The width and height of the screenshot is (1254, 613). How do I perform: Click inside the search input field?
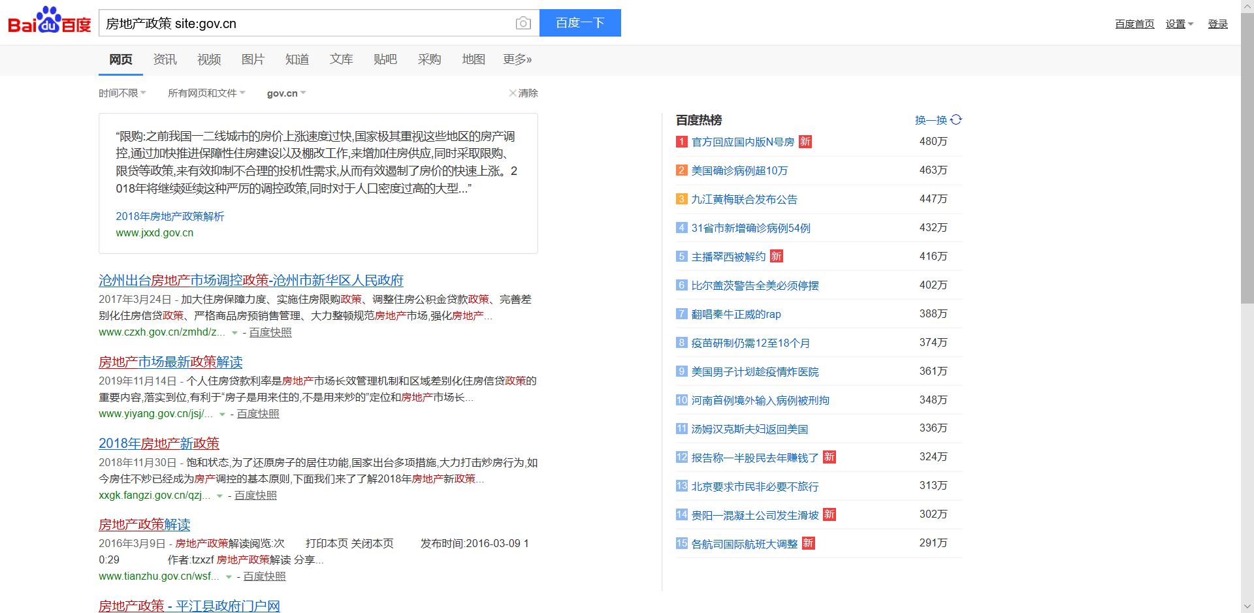click(x=294, y=23)
